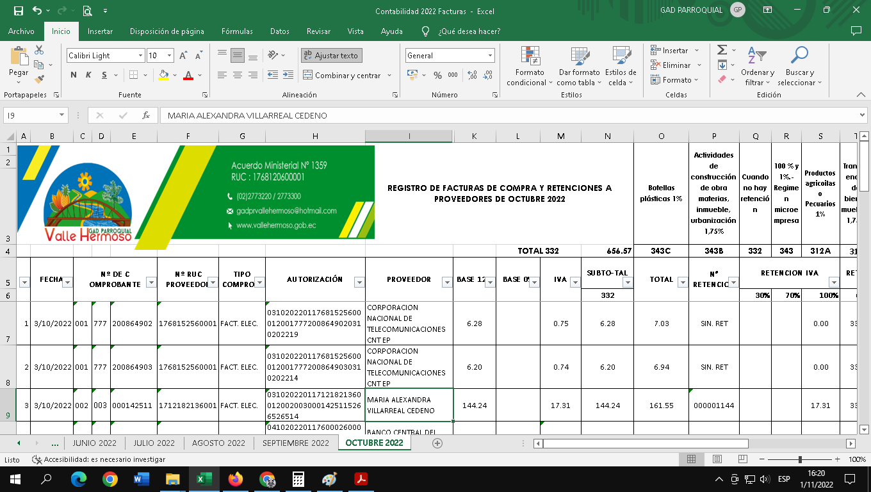
Task: Click the Combinar y centrar button
Action: tap(347, 75)
